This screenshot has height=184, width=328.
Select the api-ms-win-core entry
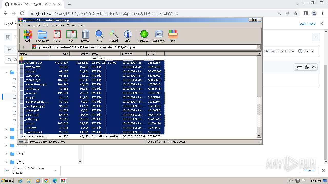click(x=91, y=136)
